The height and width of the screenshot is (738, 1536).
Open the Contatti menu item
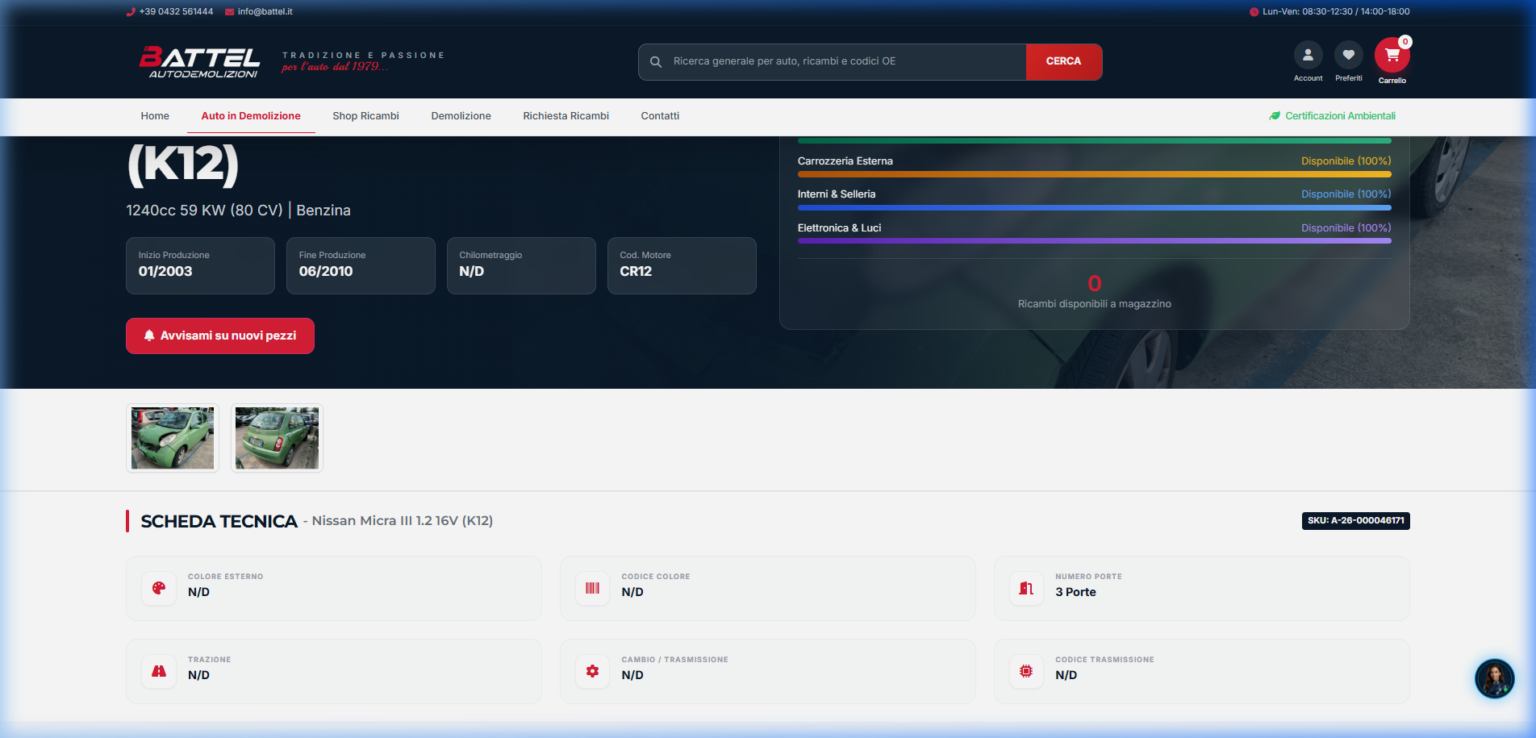click(660, 116)
